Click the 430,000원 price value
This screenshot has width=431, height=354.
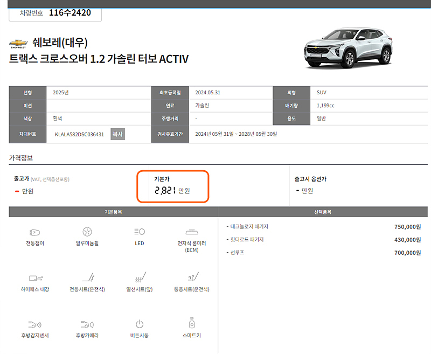coord(407,240)
